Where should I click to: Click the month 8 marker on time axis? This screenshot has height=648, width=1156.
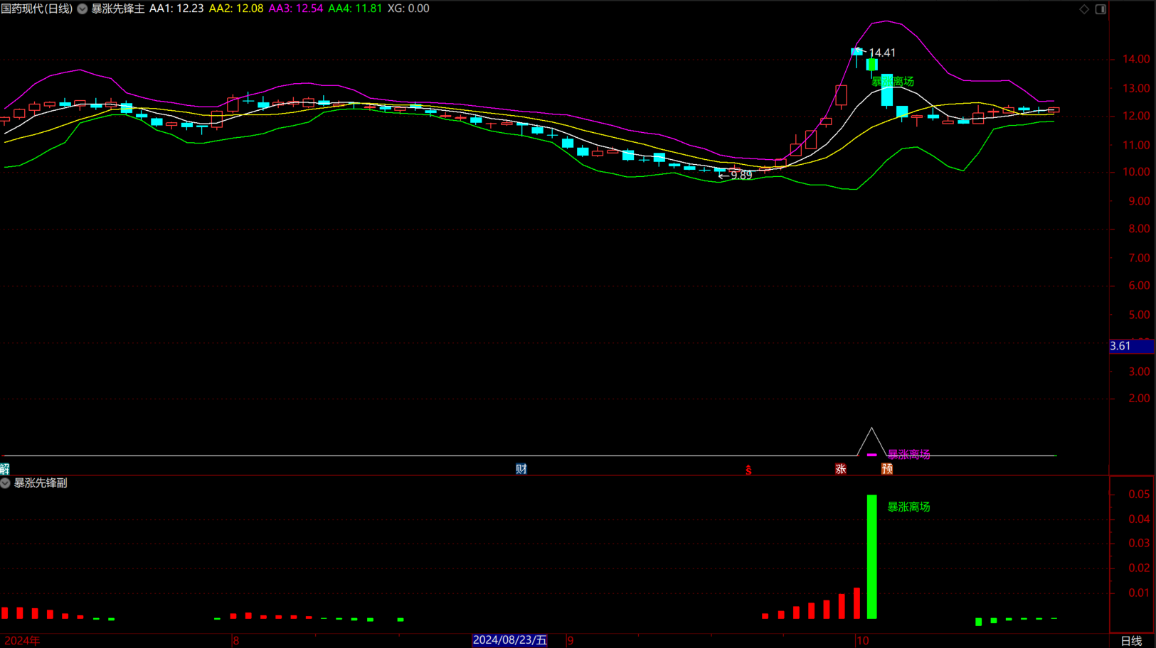coord(235,641)
